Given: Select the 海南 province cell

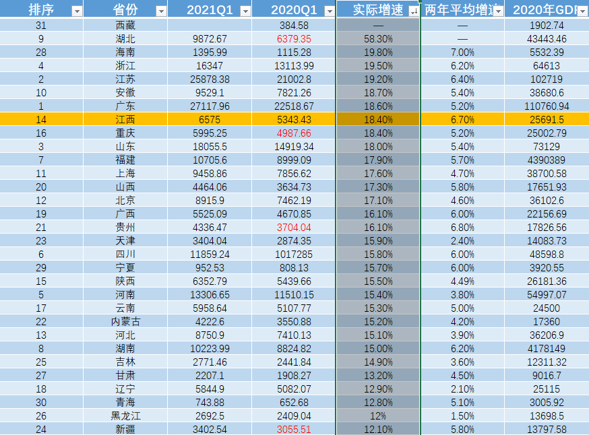Looking at the screenshot, I should (125, 52).
